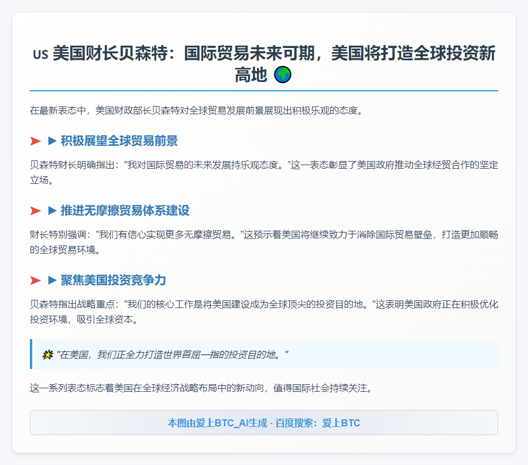This screenshot has width=528, height=465.
Task: Click red arrow before 推进无摩擦贸易体系建设
Action: click(x=35, y=211)
